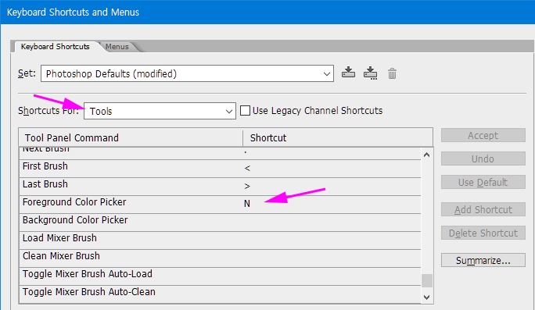The height and width of the screenshot is (310, 535).
Task: Switch to the Keyboard Shortcuts tab
Action: click(x=56, y=47)
